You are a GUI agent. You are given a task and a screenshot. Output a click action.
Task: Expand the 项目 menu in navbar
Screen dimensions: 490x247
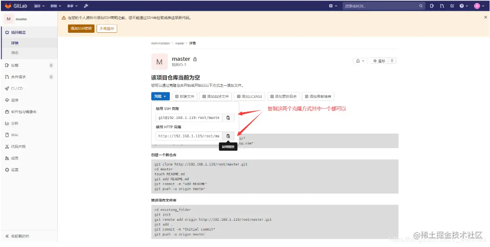click(x=39, y=6)
